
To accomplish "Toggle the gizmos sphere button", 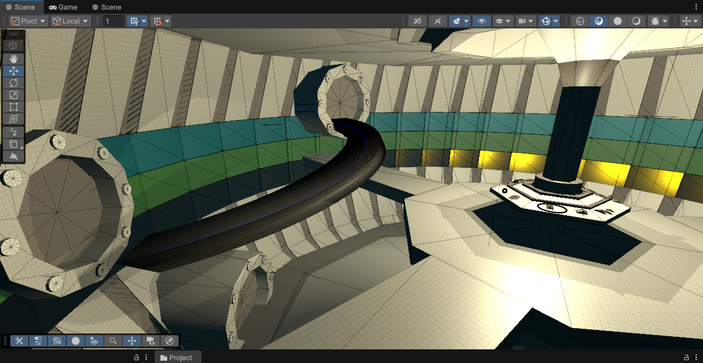I will (545, 21).
